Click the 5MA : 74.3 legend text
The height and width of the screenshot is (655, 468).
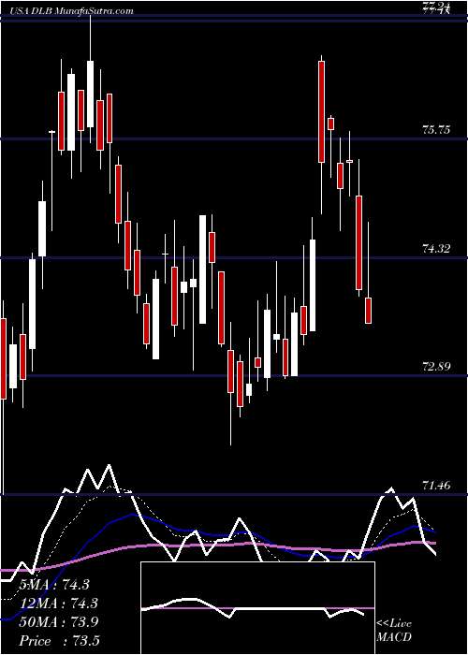point(54,585)
